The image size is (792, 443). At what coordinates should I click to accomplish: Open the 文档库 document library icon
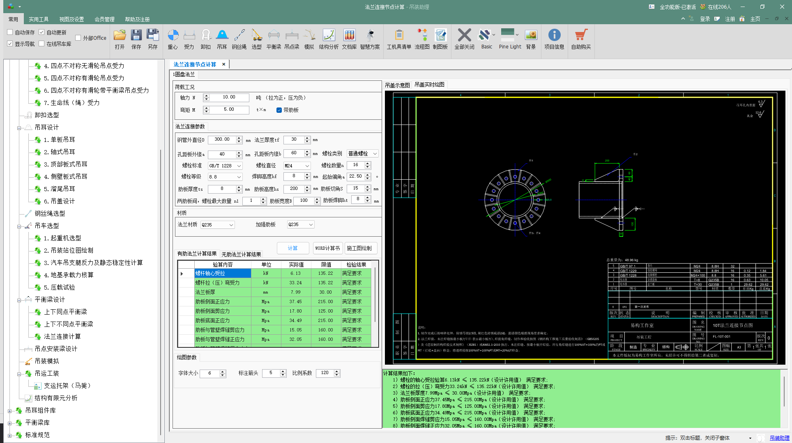point(349,36)
